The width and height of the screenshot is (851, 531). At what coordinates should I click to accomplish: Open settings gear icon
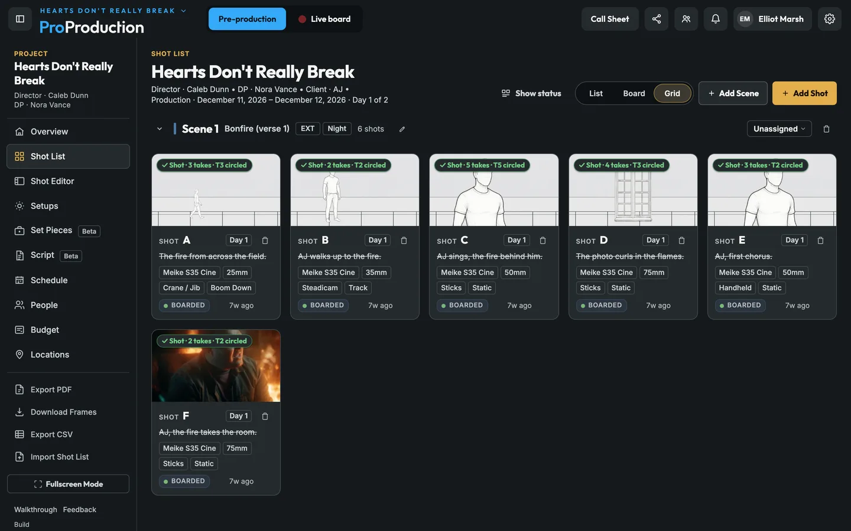(830, 19)
